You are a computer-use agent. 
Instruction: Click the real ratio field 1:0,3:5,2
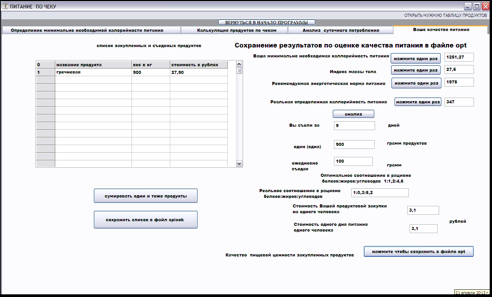click(380, 193)
